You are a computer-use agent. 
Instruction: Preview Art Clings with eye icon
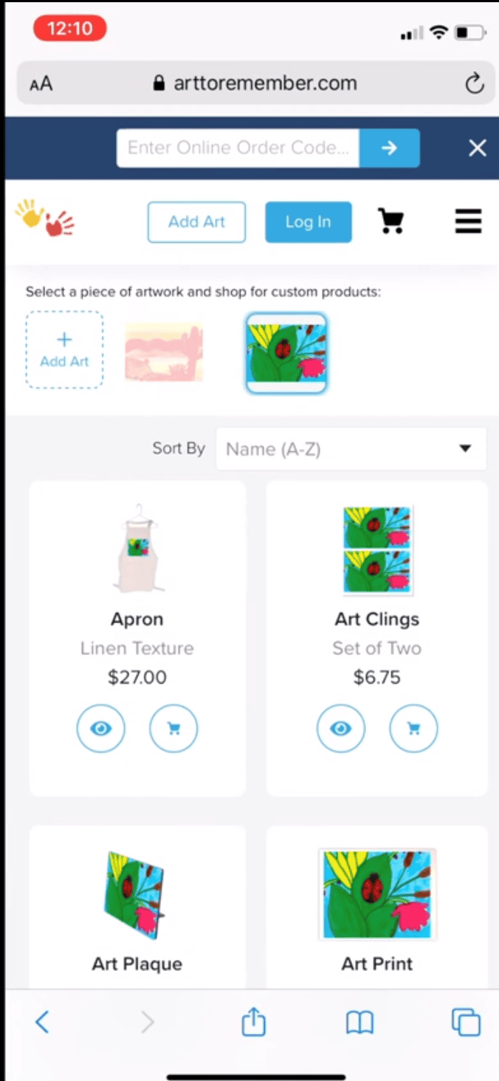340,729
